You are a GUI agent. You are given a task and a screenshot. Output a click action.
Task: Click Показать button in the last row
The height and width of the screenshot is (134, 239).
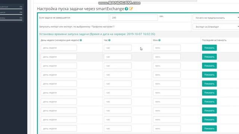tap(209, 128)
